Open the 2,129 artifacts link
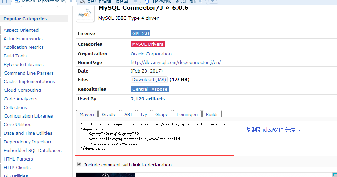The width and height of the screenshot is (337, 177). point(148,99)
